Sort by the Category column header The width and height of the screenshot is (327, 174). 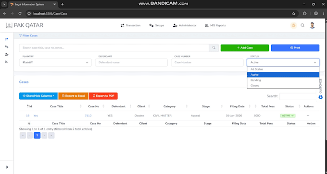click(x=169, y=106)
